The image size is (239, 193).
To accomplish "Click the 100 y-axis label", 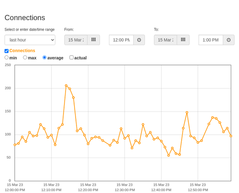I will pos(8,135).
